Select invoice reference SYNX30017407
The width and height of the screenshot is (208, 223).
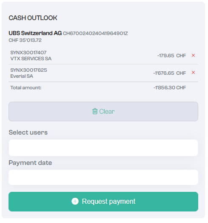(28, 53)
